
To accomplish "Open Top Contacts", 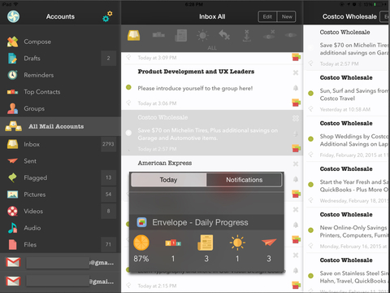I will [60, 92].
